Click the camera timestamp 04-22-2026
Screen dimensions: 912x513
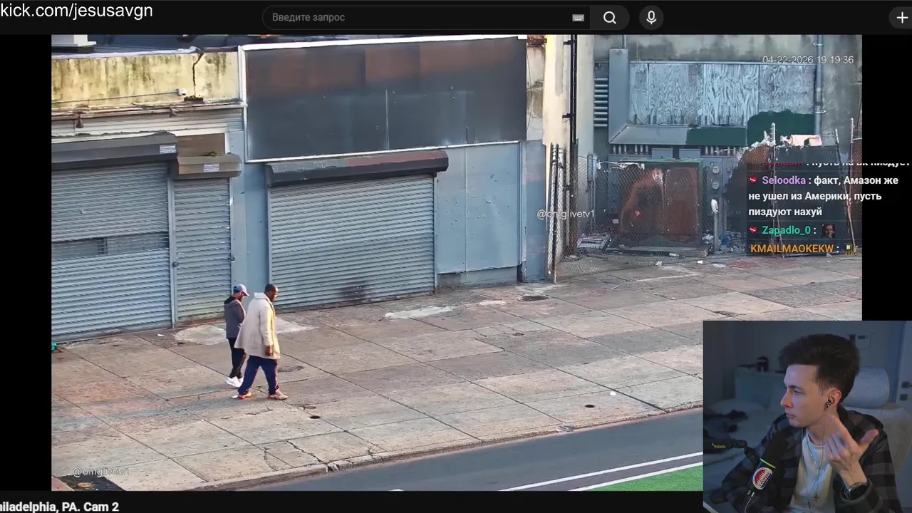coord(807,60)
